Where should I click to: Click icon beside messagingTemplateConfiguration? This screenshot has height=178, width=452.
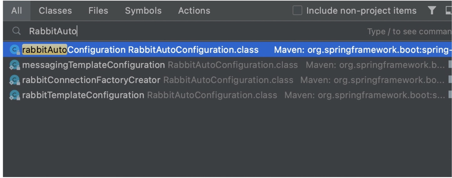[x=15, y=65]
